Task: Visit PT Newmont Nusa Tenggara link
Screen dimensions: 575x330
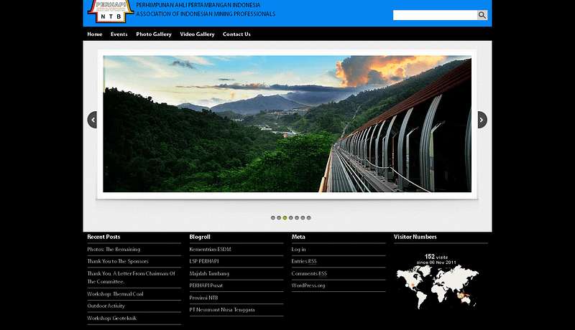Action: (x=222, y=309)
